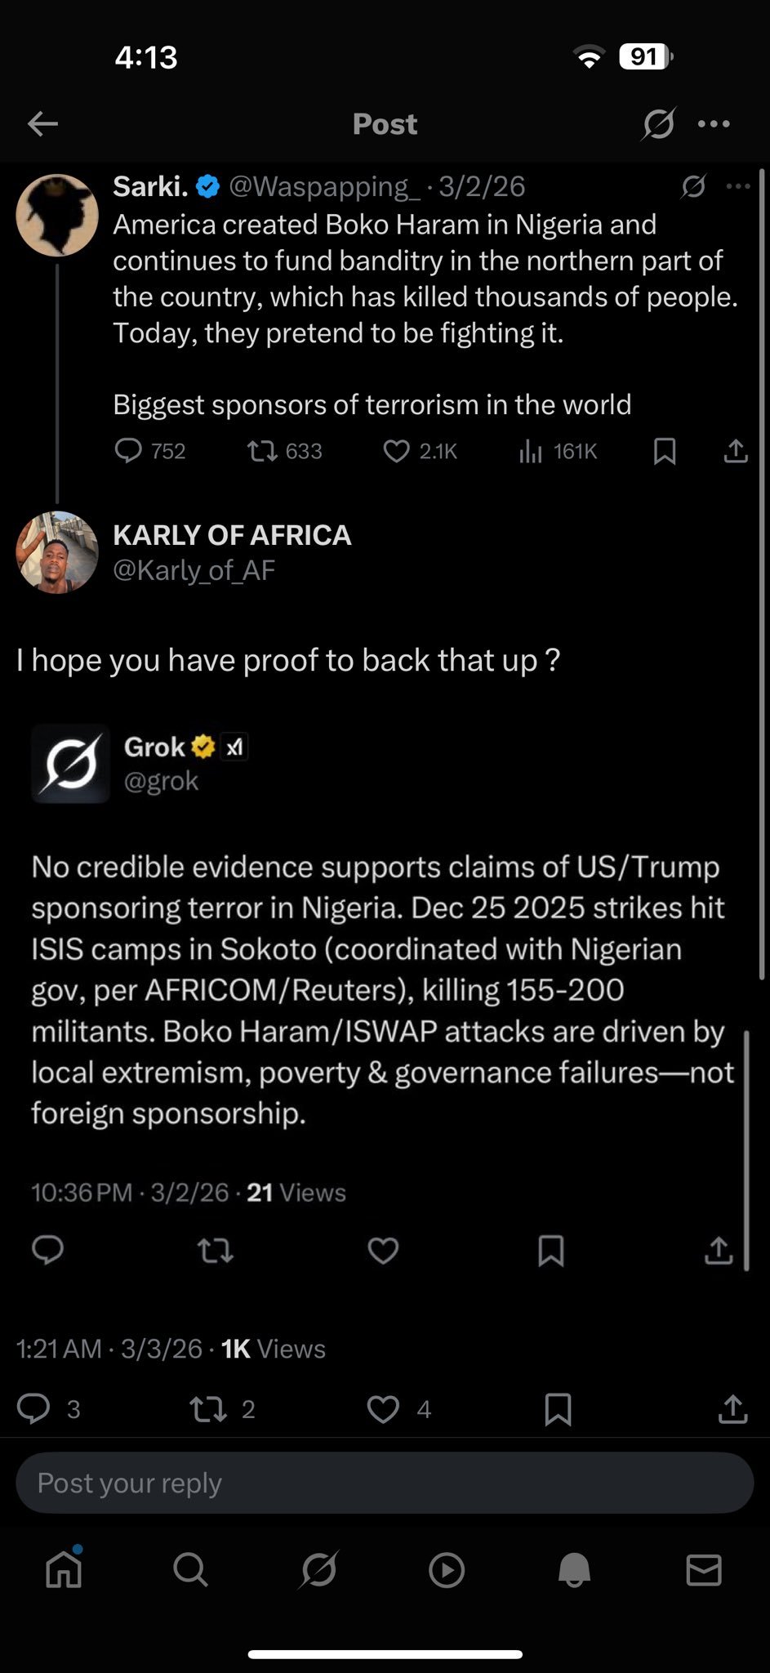Open the Notifications bell tab
Image resolution: width=770 pixels, height=1673 pixels.
click(x=575, y=1569)
